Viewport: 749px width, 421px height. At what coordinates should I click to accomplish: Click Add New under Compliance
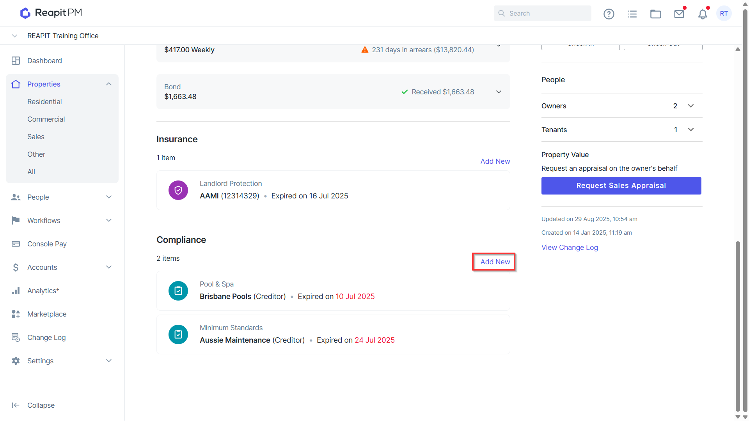coord(495,262)
